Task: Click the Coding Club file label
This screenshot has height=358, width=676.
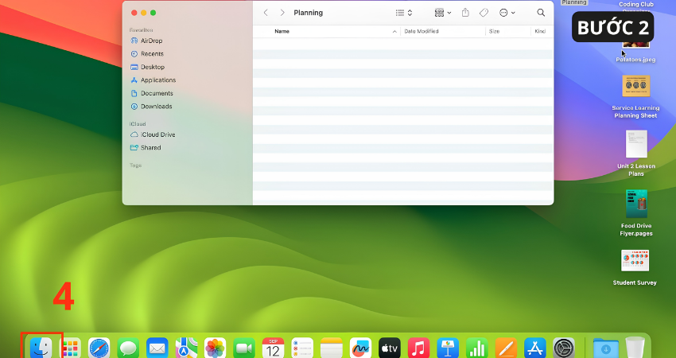Action: pyautogui.click(x=636, y=4)
